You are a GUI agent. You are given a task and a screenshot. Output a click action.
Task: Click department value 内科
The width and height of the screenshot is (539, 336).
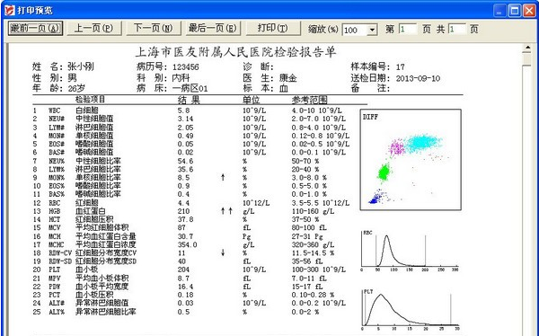point(181,78)
